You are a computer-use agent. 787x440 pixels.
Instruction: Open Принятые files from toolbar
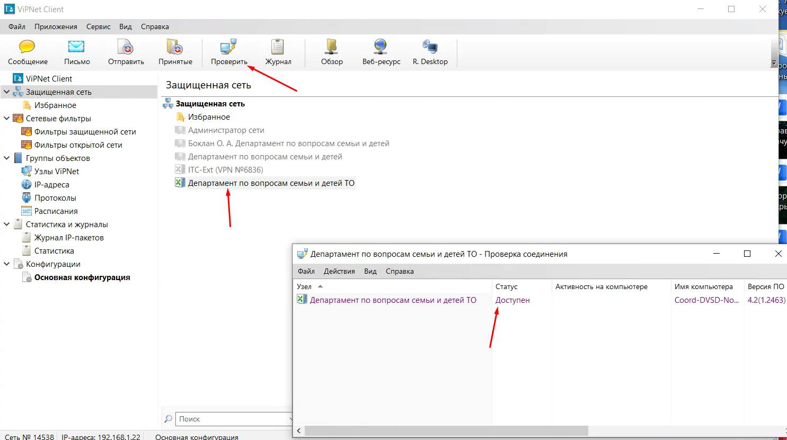point(175,48)
